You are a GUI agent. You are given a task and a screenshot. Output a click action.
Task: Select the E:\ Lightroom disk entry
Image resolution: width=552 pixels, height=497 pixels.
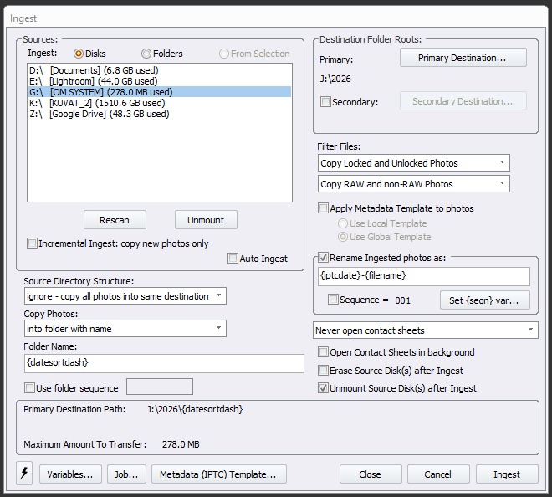[x=92, y=81]
